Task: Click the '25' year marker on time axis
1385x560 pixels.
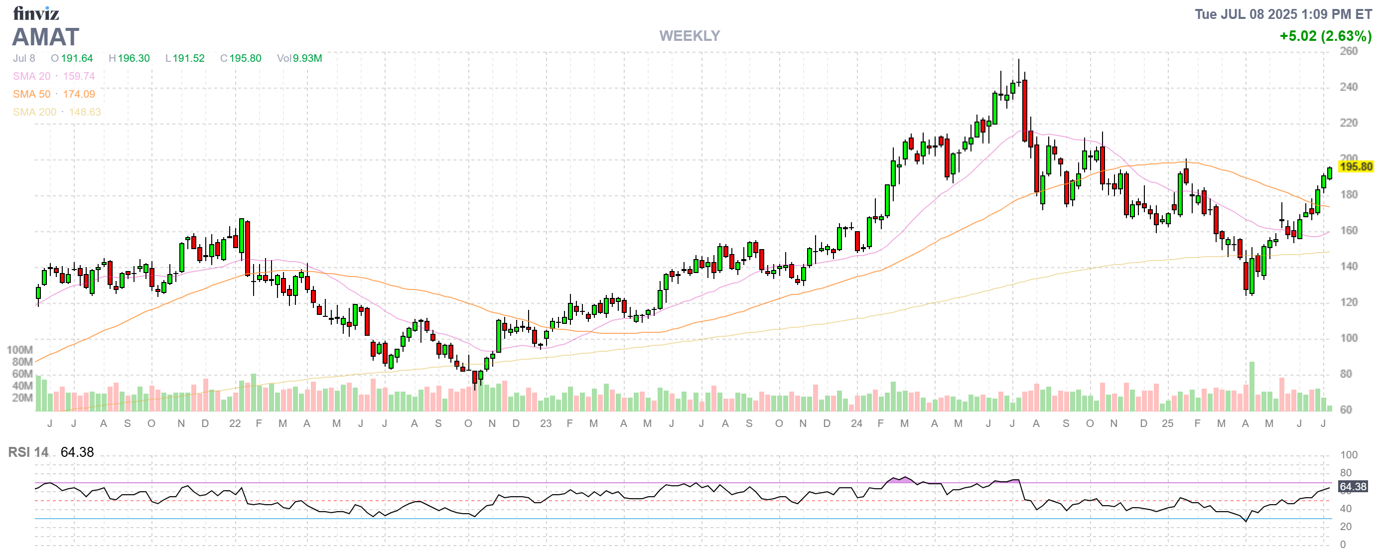Action: coord(1167,423)
